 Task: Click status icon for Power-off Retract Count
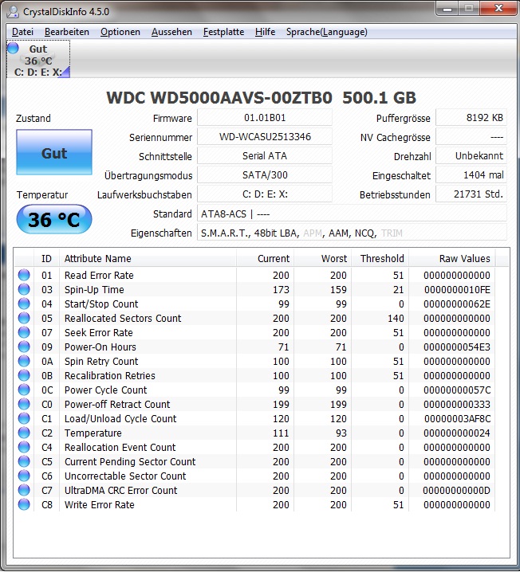point(24,404)
